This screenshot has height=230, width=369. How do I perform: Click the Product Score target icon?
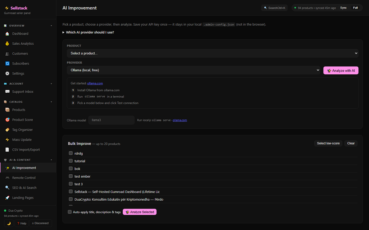(x=7, y=120)
